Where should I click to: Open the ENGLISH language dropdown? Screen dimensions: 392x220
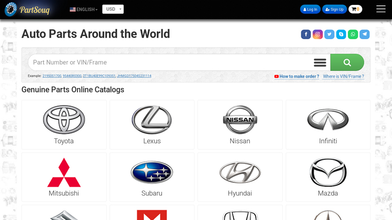(83, 9)
